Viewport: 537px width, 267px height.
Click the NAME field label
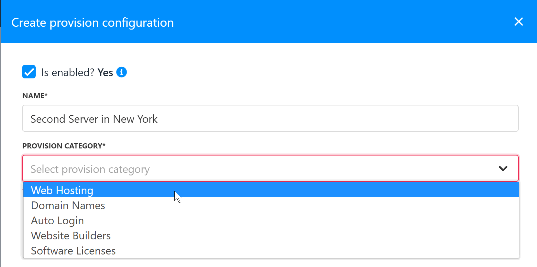(35, 96)
